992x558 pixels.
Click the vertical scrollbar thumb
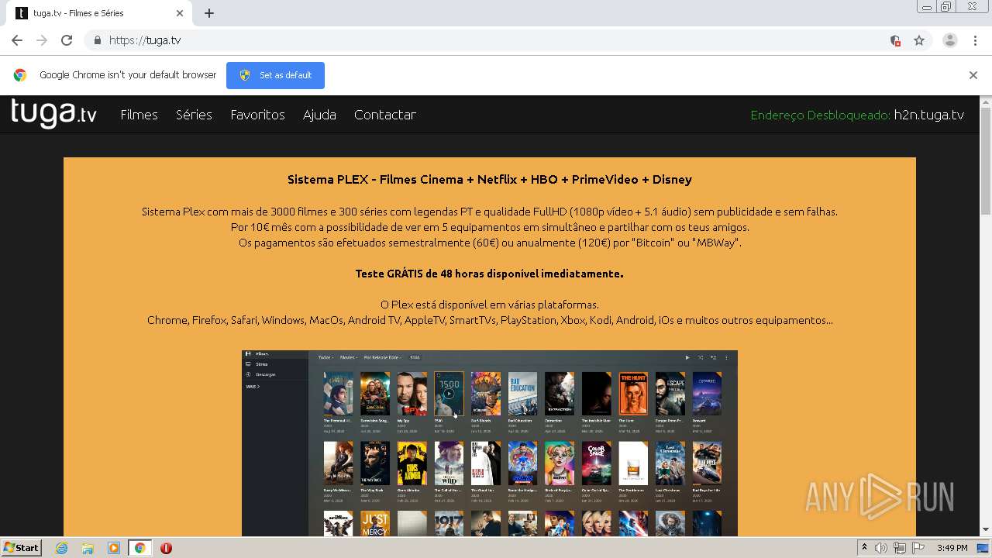pos(986,161)
